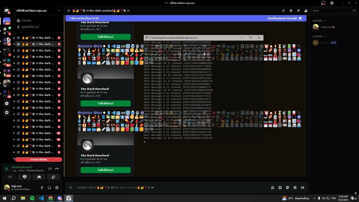Turn on camera in voice panel

pyautogui.click(x=10, y=177)
